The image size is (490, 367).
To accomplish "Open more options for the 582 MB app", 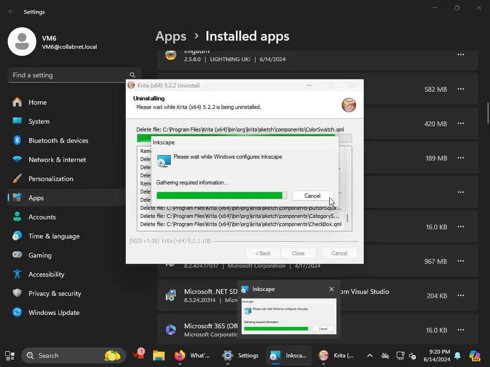I will pyautogui.click(x=461, y=89).
